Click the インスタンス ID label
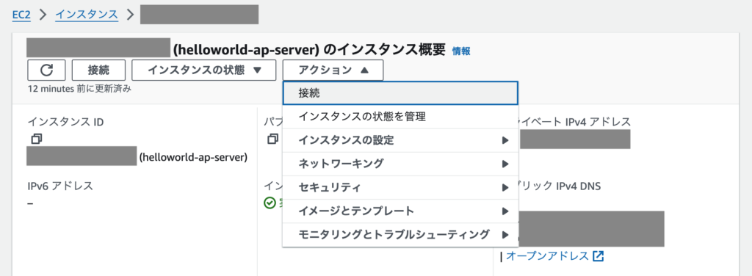This screenshot has height=276, width=752. click(65, 122)
